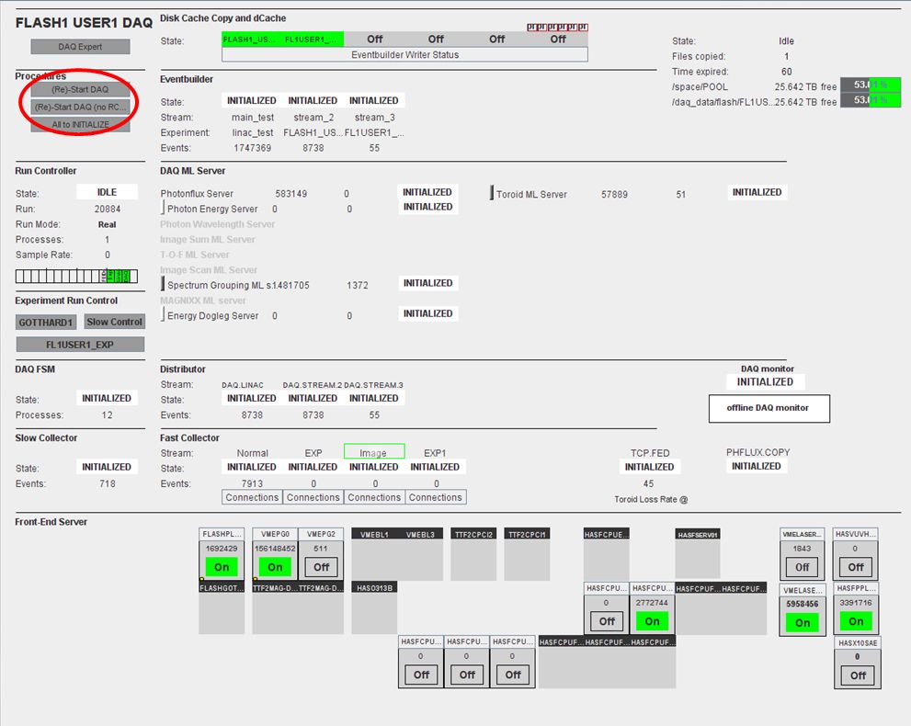Enable the HASX10SAE server Off button
Image resolution: width=911 pixels, height=726 pixels.
[x=858, y=675]
